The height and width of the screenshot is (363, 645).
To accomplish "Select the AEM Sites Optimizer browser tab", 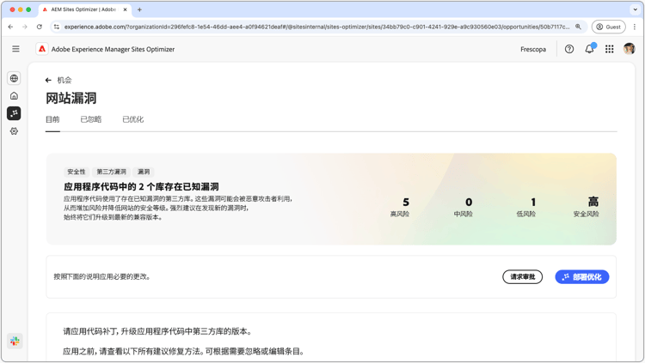I will click(85, 9).
